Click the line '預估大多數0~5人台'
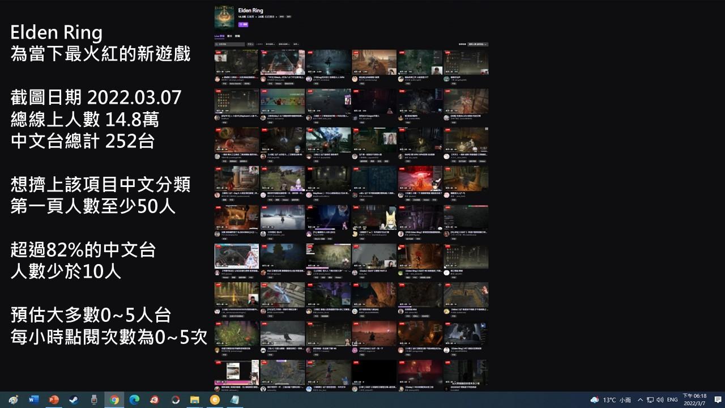Viewport: 725px width, 408px height. tap(91, 314)
